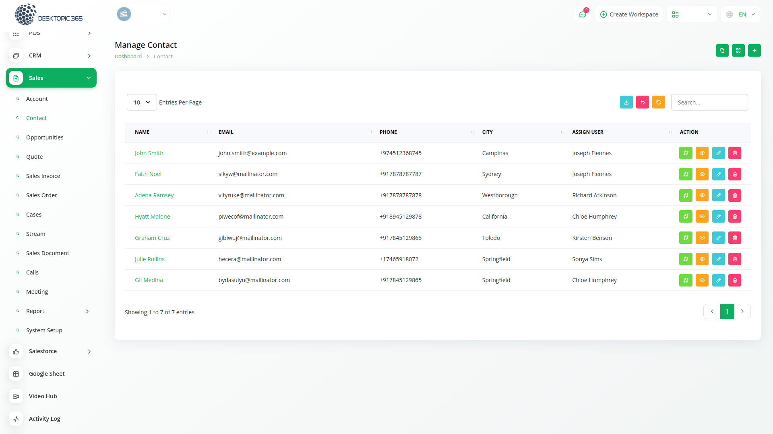Expand the Salesforce sidebar menu
Screen dimensions: 773x434
(51, 351)
